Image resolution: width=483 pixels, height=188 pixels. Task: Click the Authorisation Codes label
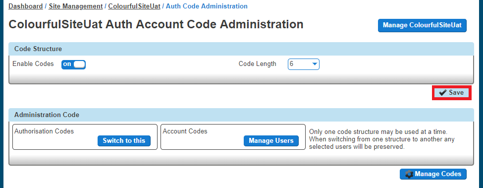click(44, 131)
